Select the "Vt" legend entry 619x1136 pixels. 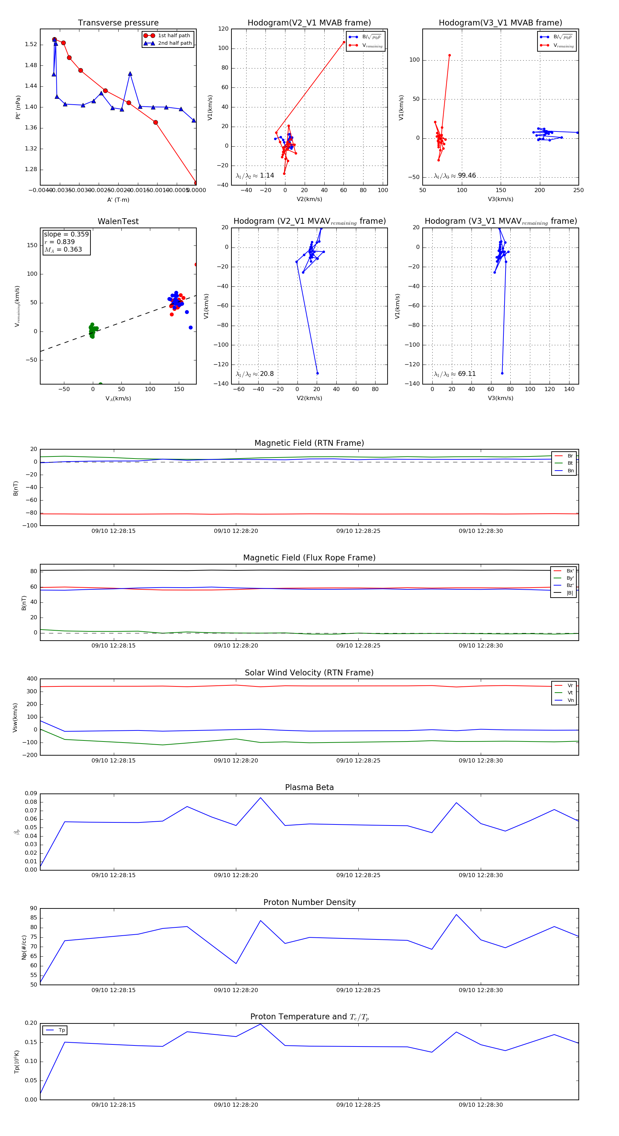tap(564, 693)
